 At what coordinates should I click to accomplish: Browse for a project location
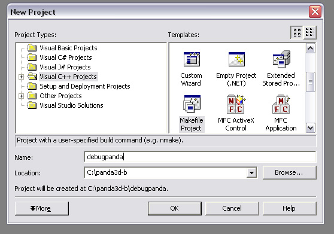[289, 172]
